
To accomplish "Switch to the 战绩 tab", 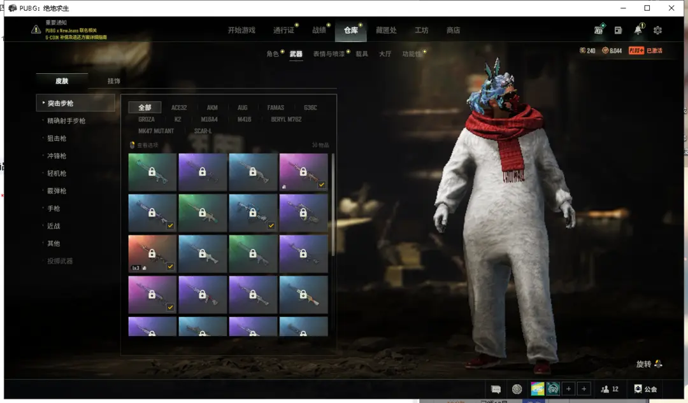I will pos(319,31).
